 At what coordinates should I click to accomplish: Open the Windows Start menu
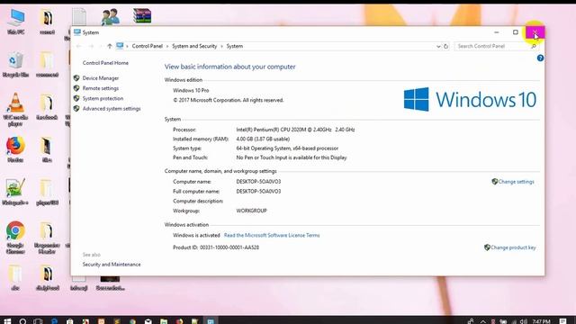pos(7,321)
